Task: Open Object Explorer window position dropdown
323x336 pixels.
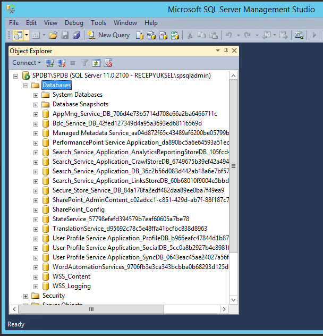Action: pos(218,51)
